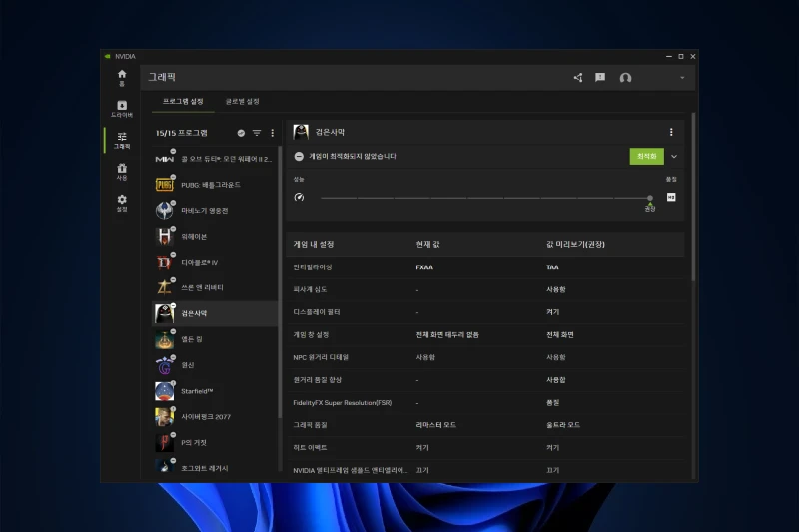Click the user profile avatar icon
This screenshot has width=799, height=532.
click(625, 78)
